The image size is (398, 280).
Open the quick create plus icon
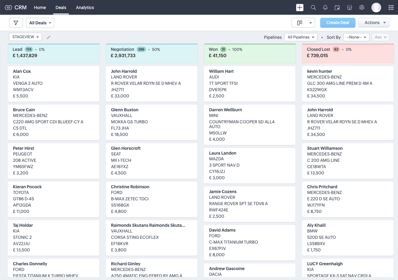tap(300, 8)
